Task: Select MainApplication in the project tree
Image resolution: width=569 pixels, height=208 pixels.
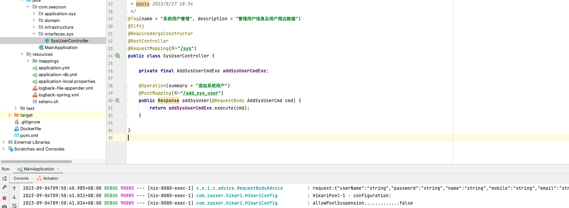Action: (61, 47)
